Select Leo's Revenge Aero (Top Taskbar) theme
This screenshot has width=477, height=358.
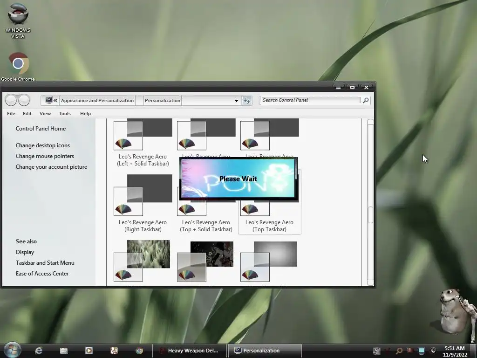point(270,218)
